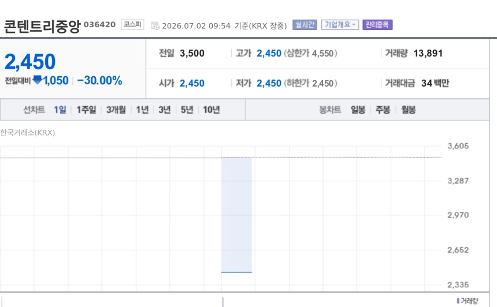Click the 기준(KRX 장중) text

pos(261,26)
